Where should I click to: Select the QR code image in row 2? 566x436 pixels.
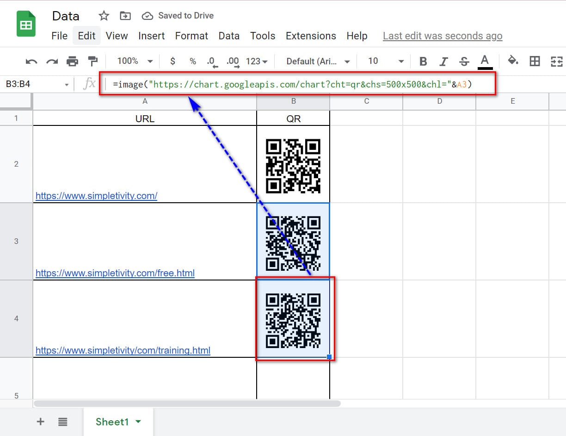pos(293,166)
